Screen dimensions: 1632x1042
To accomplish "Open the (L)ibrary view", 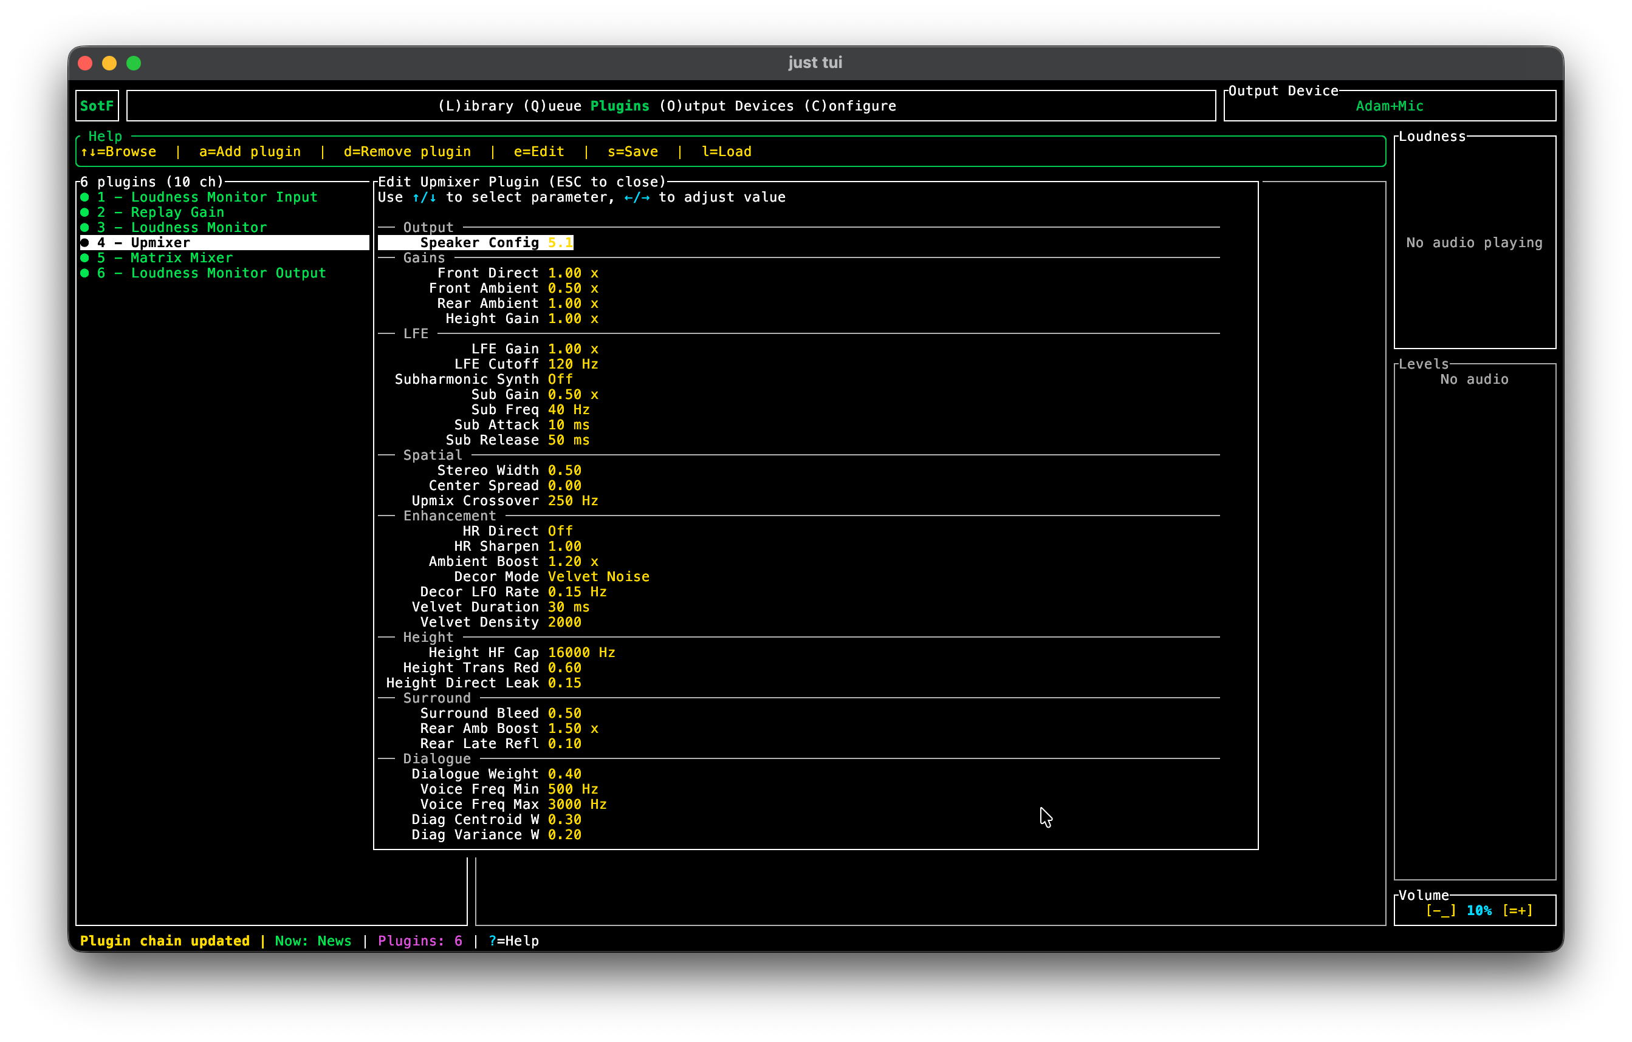I will click(476, 106).
